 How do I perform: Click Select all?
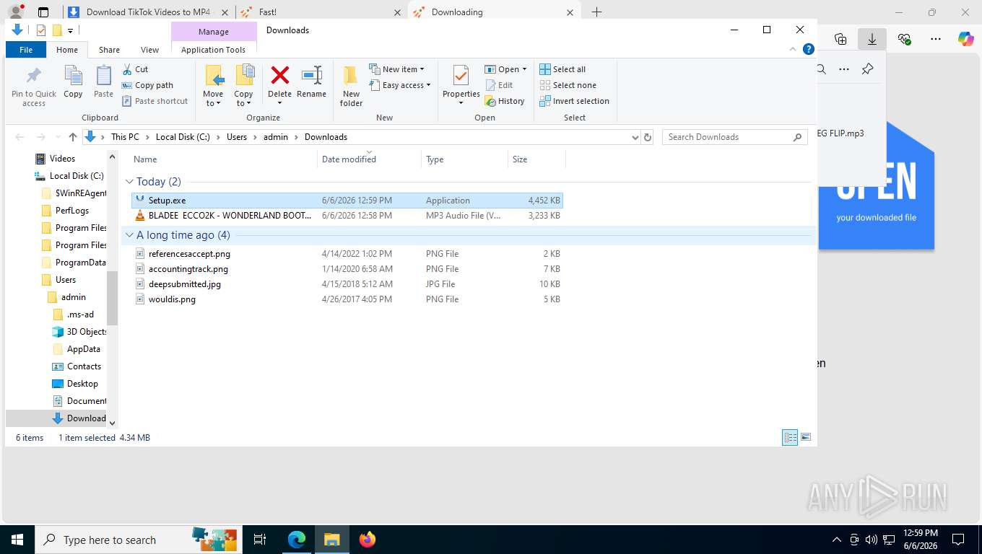click(x=562, y=69)
